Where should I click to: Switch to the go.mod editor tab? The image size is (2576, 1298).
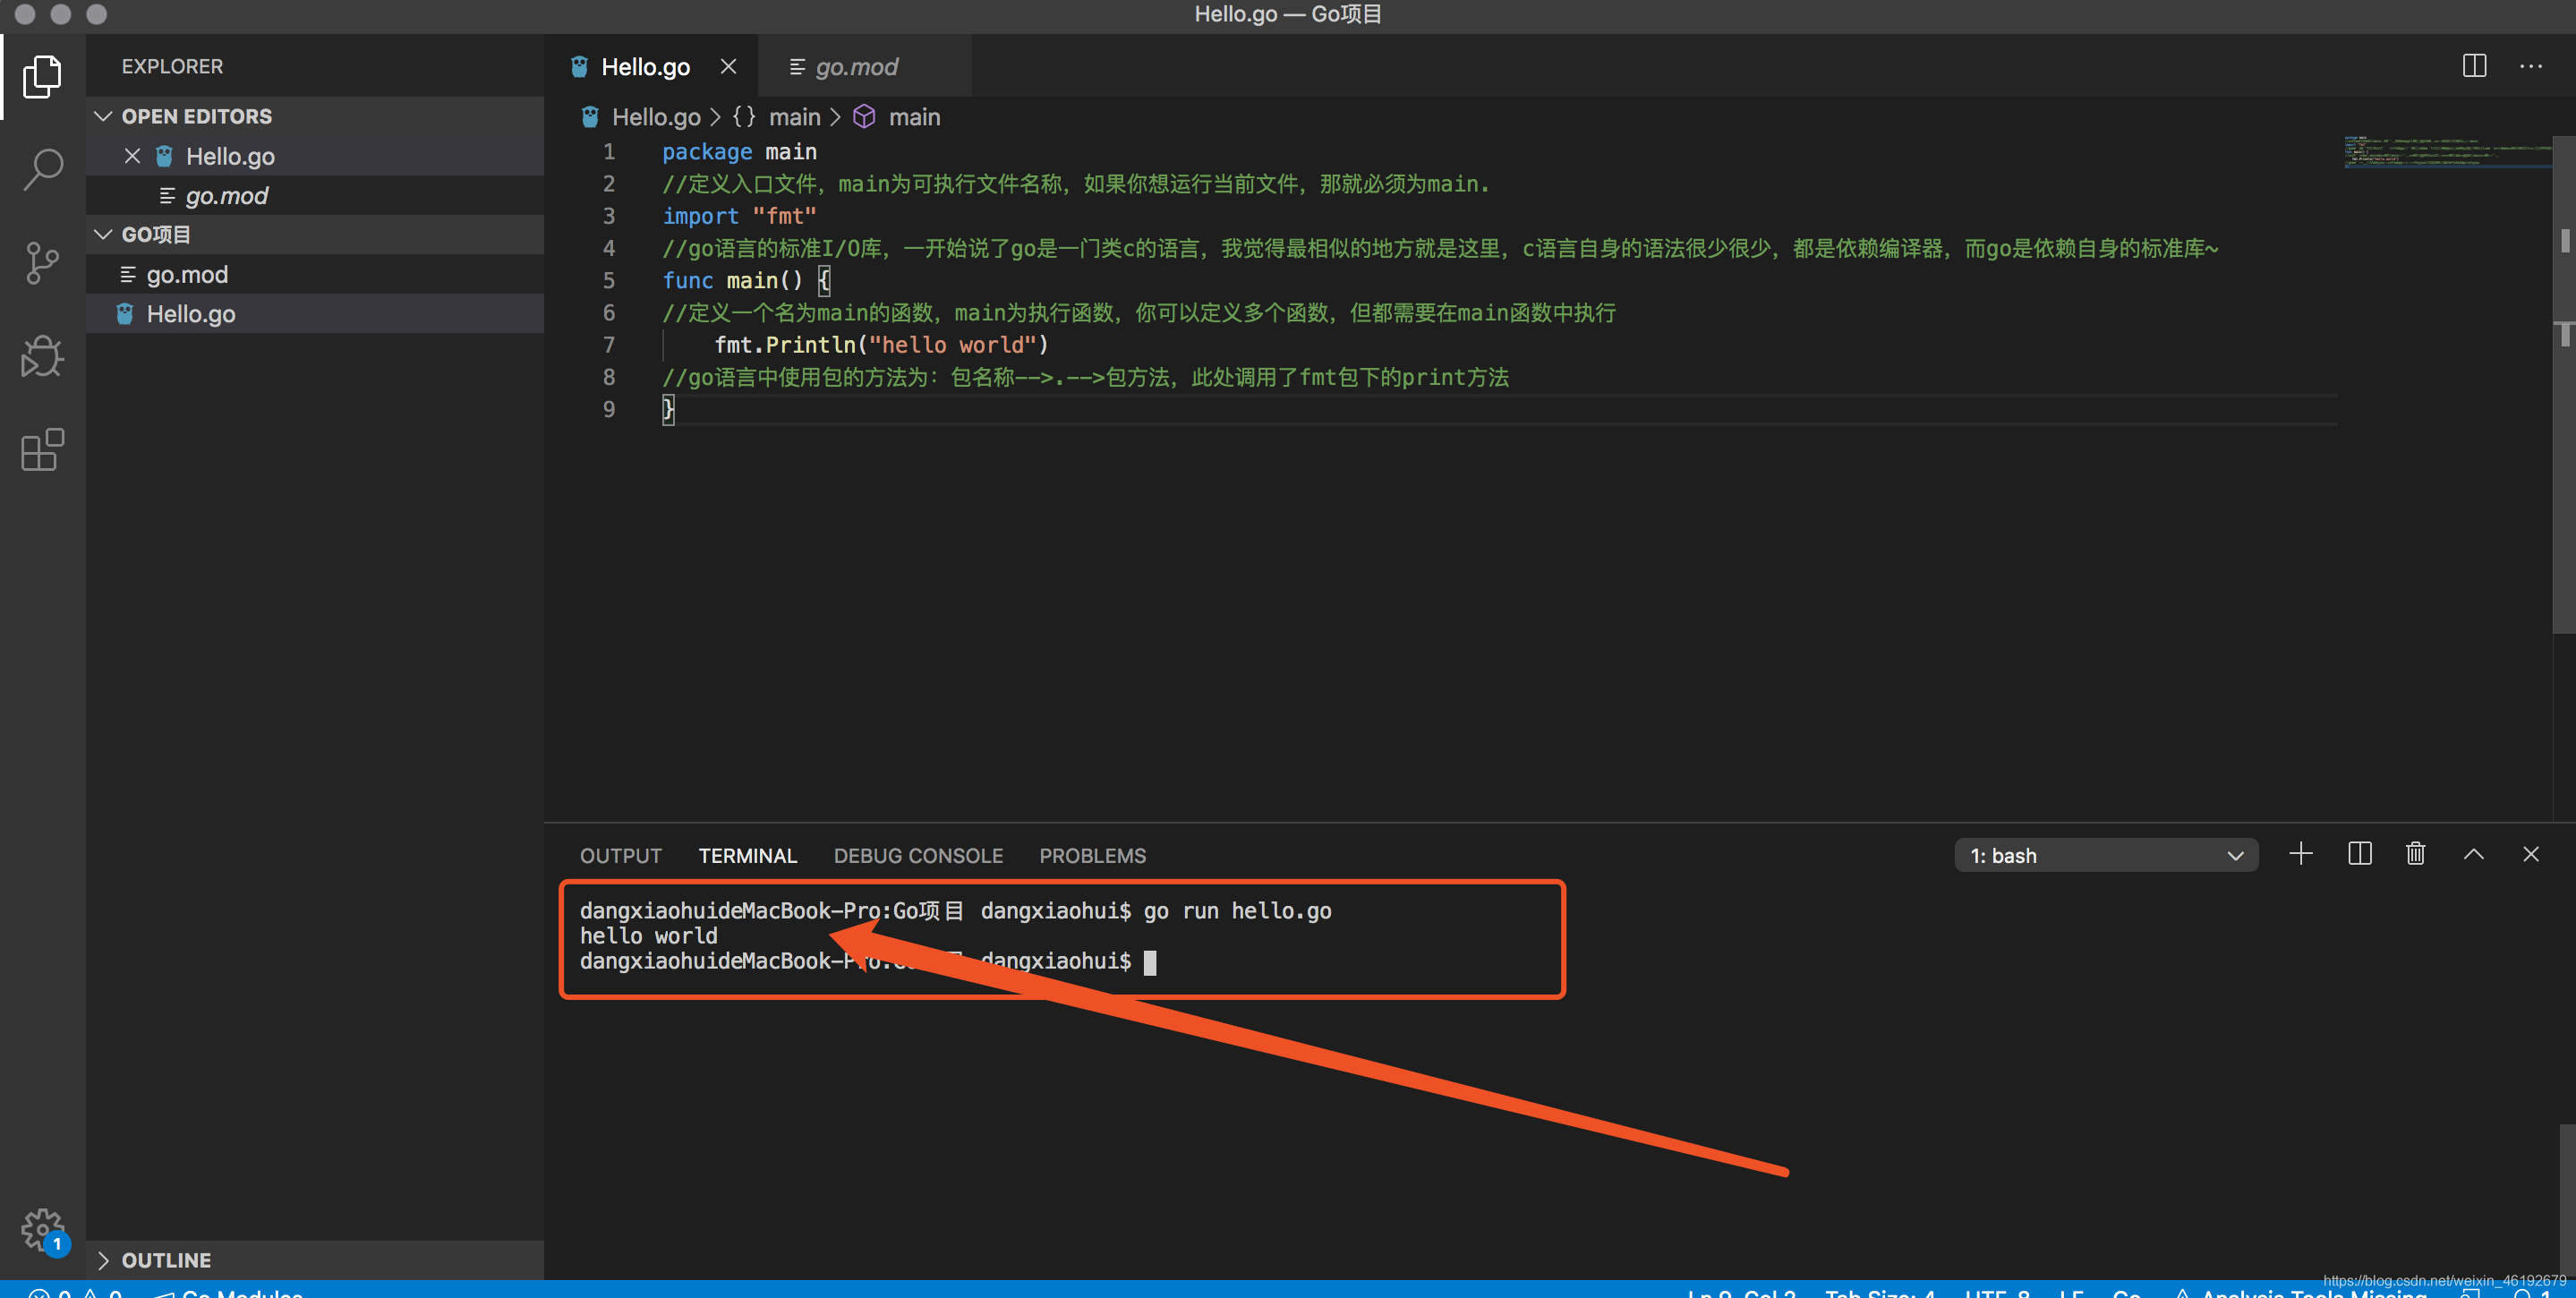click(x=864, y=66)
